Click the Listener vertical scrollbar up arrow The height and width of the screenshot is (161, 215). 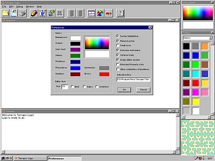[177, 115]
